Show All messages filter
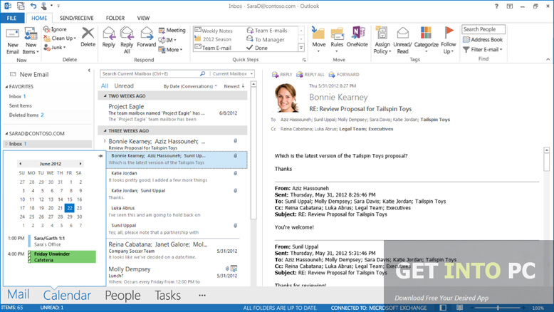 point(105,86)
